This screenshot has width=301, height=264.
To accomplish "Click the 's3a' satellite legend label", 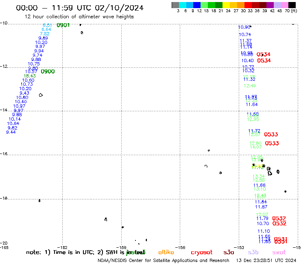I will (229, 253).
